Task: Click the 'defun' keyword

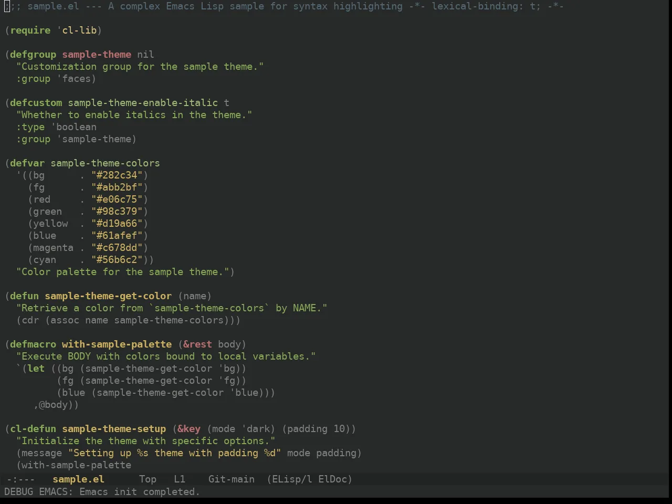Action: (x=25, y=296)
